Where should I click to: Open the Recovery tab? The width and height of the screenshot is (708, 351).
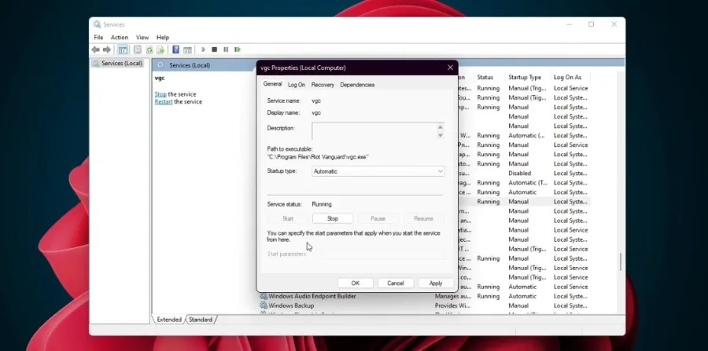[323, 85]
